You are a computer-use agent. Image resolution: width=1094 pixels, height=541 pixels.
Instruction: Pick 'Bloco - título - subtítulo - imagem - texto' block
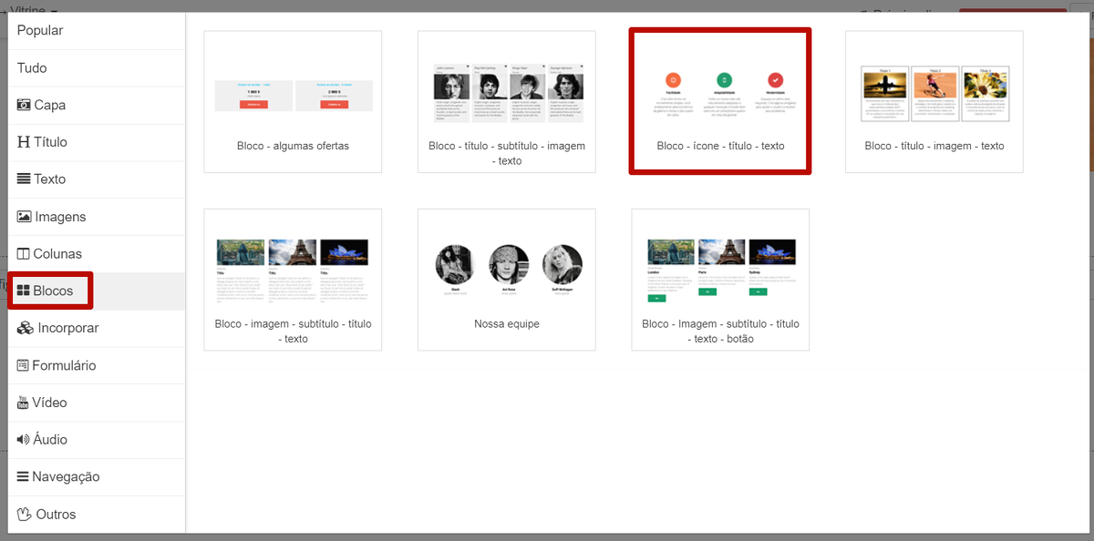(506, 101)
